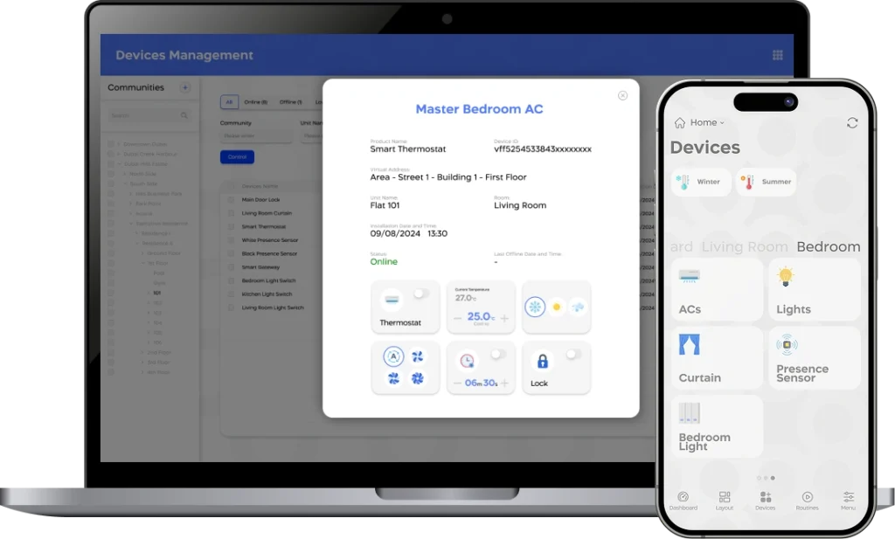Expand the 1st Floor tree node

click(144, 263)
